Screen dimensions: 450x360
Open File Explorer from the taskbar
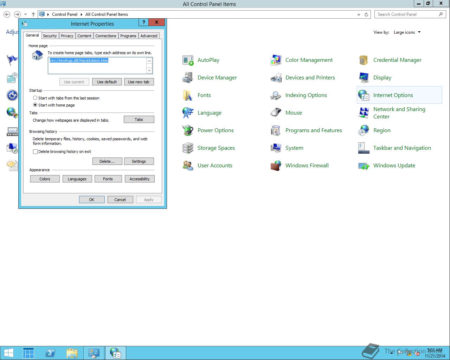point(72,353)
